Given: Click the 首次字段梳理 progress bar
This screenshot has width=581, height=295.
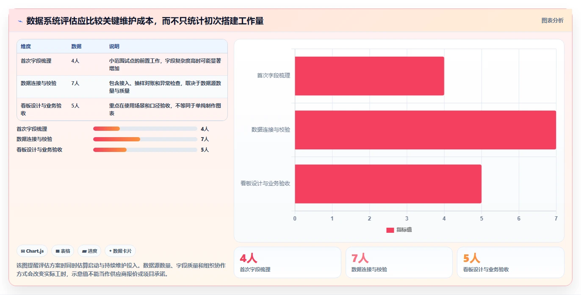Looking at the screenshot, I should 145,129.
